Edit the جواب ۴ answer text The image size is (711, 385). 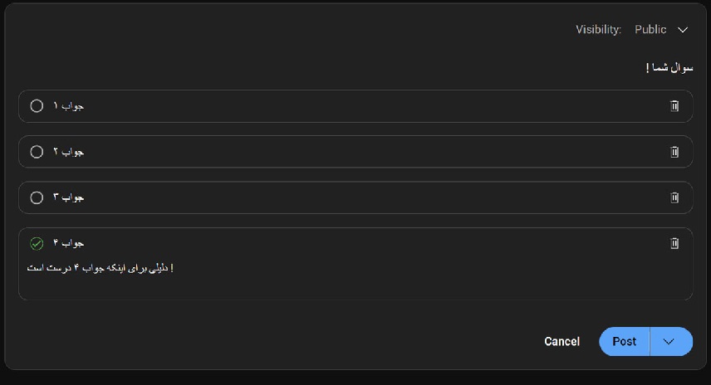(68, 243)
